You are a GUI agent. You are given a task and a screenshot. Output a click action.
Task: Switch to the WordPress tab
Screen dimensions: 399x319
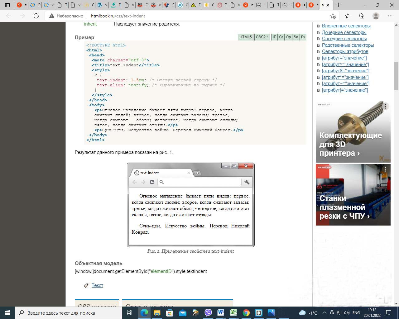[100, 5]
